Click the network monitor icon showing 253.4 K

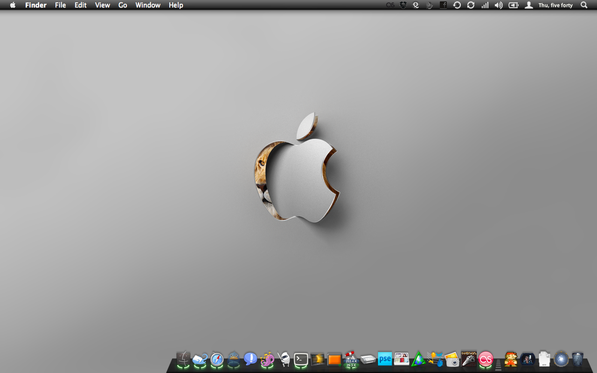click(x=351, y=359)
